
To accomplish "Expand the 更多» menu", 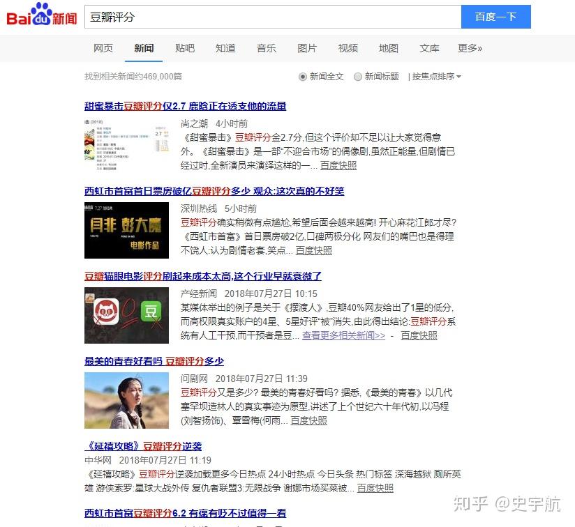I will pyautogui.click(x=470, y=48).
